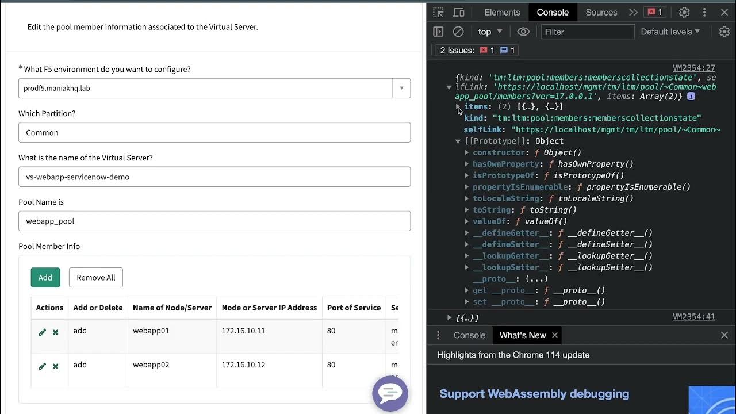Click the console Filter input field

pos(588,32)
